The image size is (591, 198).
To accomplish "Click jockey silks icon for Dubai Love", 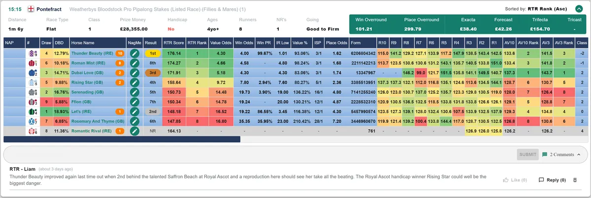I will [x=33, y=73].
